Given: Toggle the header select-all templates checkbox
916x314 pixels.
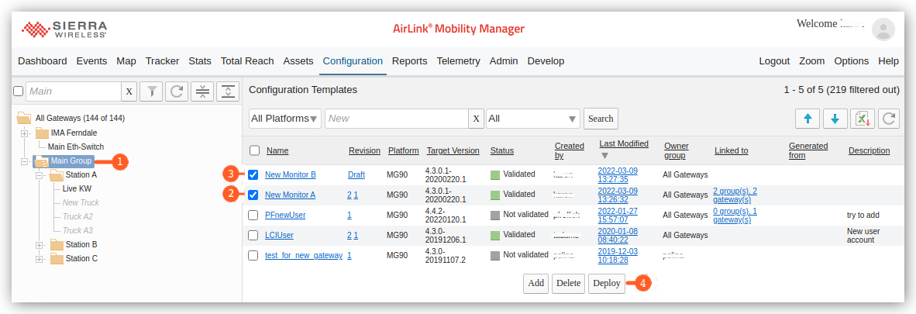Looking at the screenshot, I should (254, 150).
